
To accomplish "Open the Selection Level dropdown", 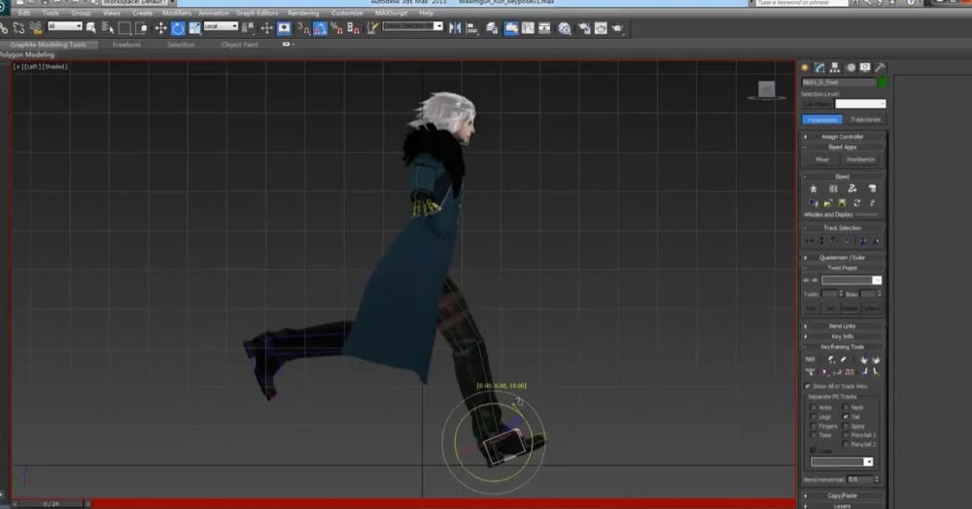I will [860, 104].
